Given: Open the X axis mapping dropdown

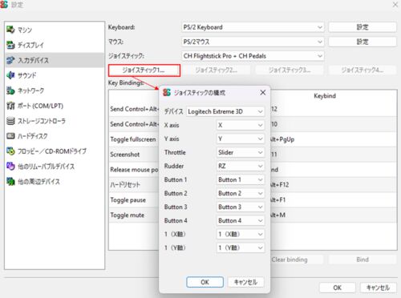Looking at the screenshot, I should (x=241, y=125).
